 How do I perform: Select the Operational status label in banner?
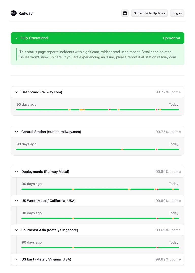[171, 38]
